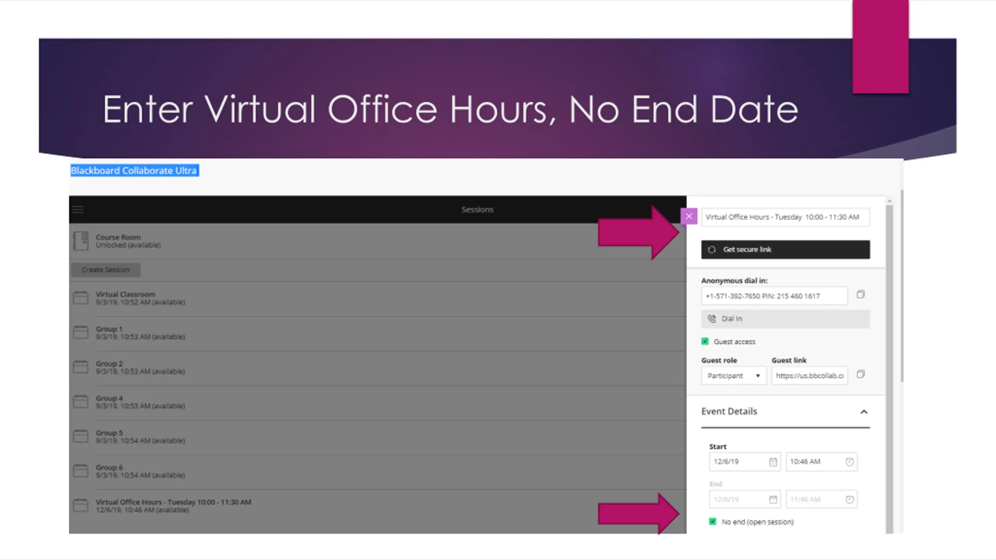
Task: Open the End date calendar picker
Action: click(773, 500)
